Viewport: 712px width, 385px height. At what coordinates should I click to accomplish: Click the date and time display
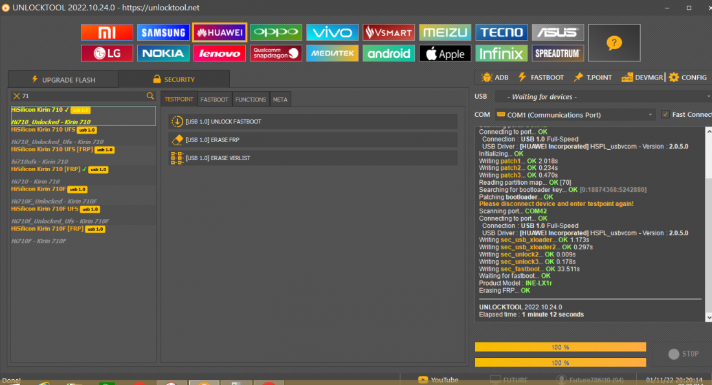pos(674,380)
